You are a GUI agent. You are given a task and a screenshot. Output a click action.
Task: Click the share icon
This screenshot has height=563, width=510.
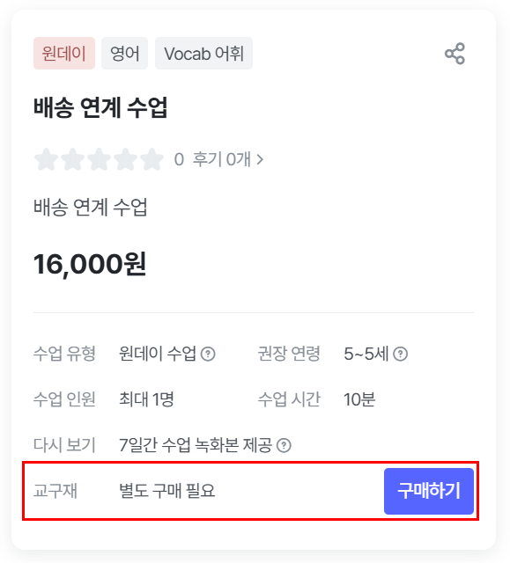pos(455,54)
